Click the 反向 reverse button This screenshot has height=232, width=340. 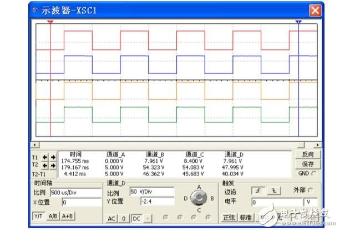(308, 154)
